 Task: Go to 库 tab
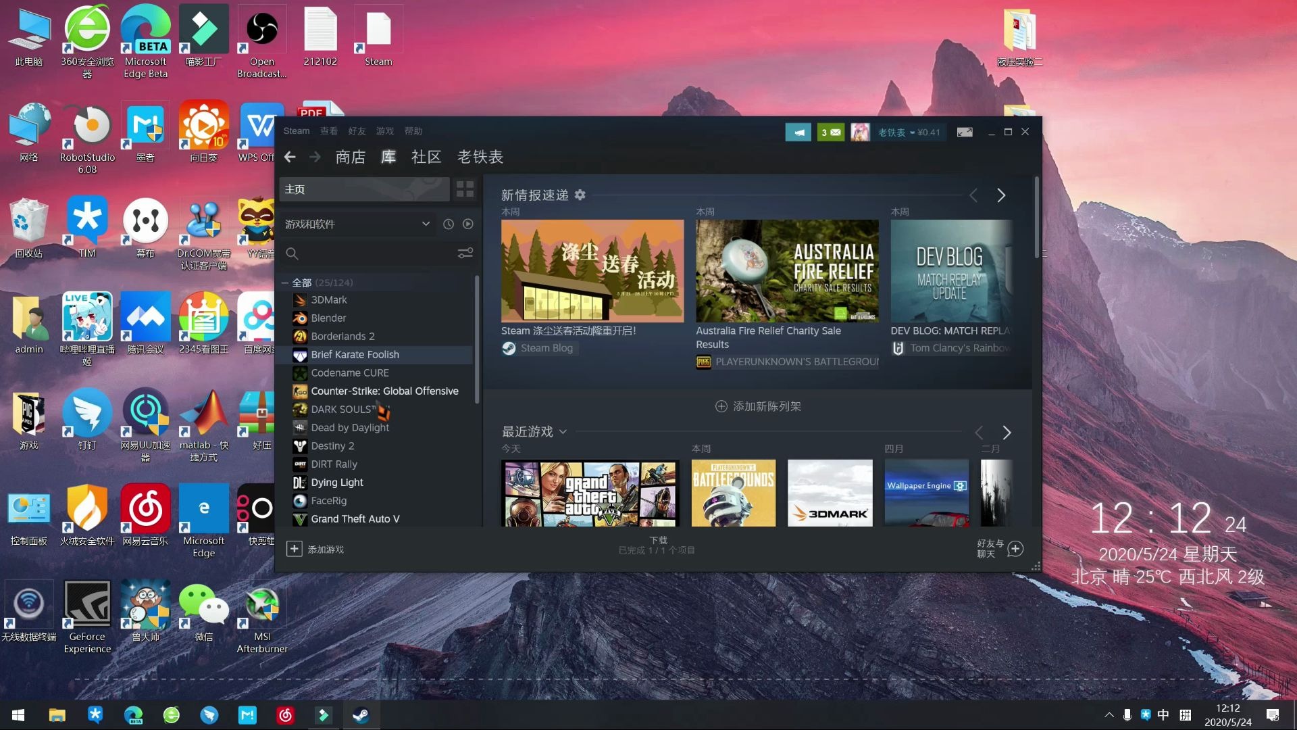coord(388,157)
